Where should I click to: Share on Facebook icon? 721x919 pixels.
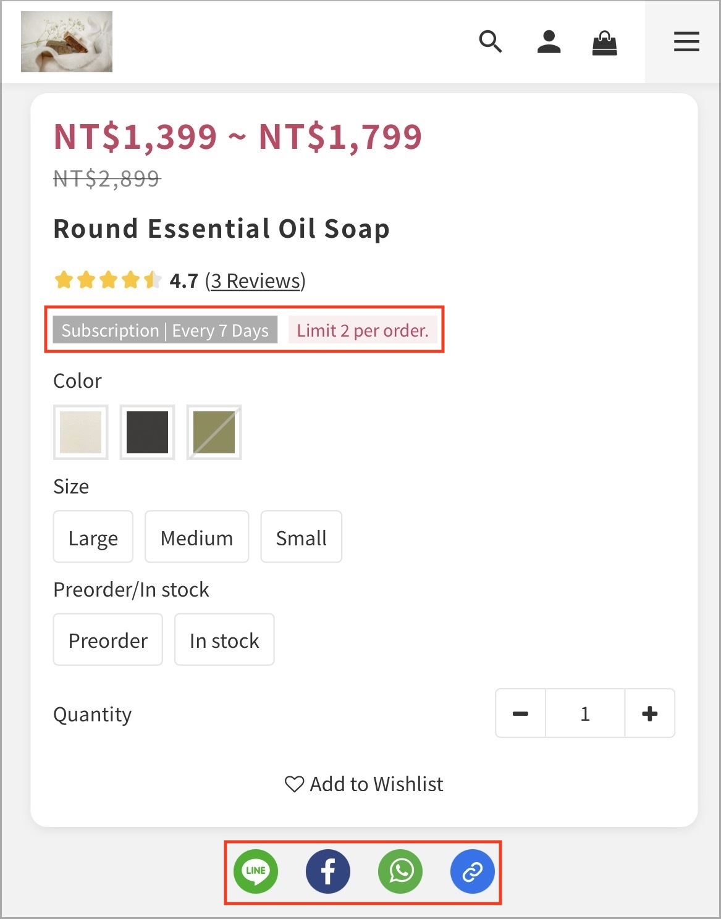[x=328, y=871]
